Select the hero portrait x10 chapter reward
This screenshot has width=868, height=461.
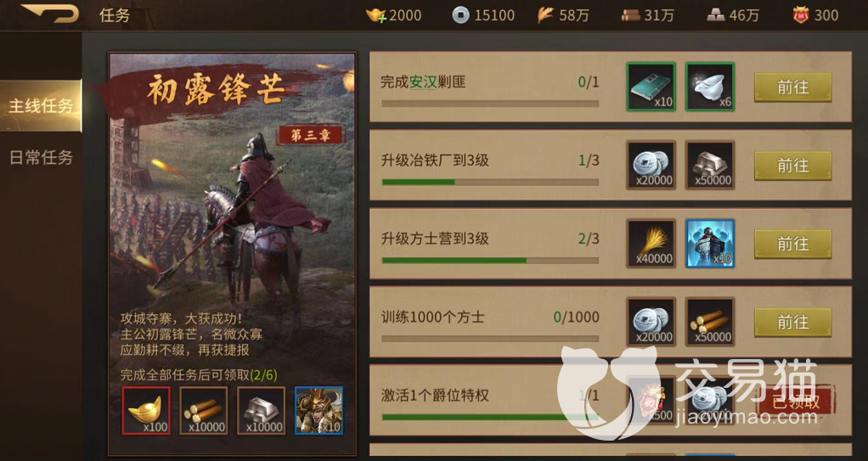point(318,410)
